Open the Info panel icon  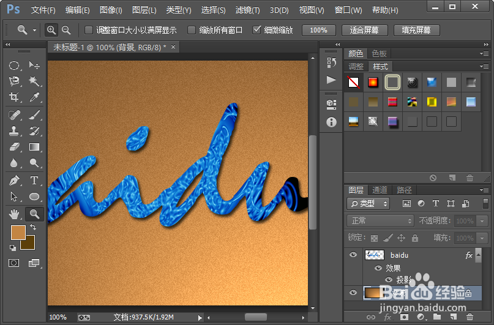point(331,122)
